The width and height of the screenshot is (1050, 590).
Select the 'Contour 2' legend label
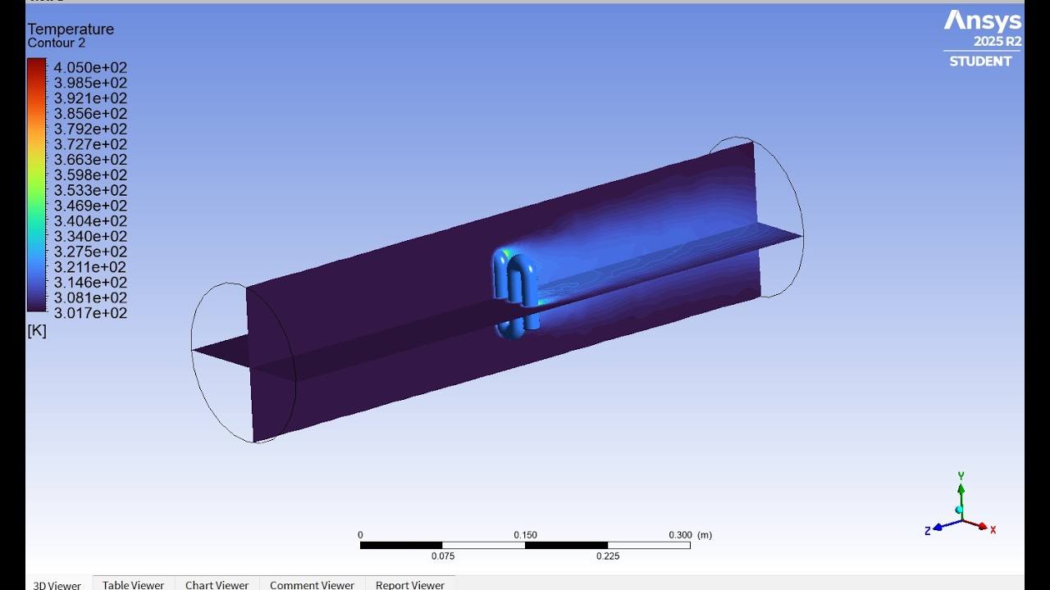click(x=57, y=43)
